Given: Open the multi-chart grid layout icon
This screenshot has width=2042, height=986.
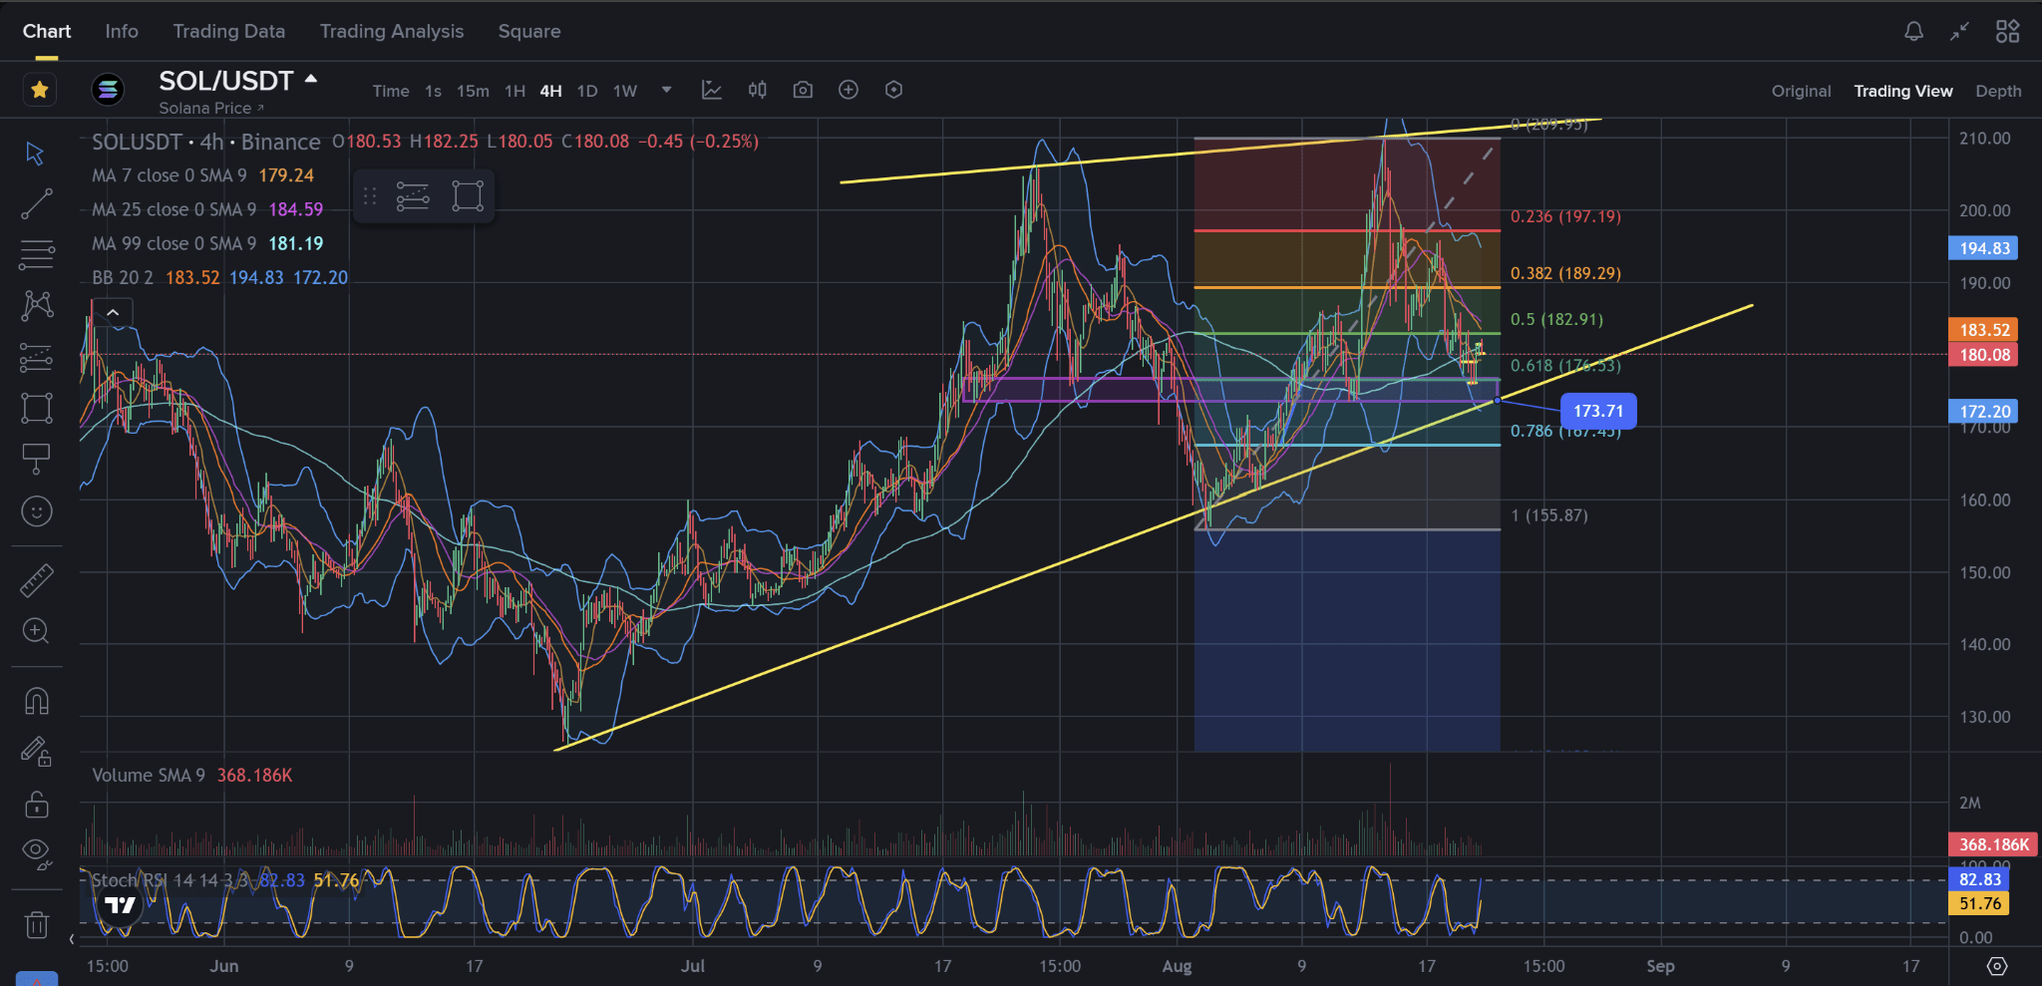Looking at the screenshot, I should click(2008, 31).
